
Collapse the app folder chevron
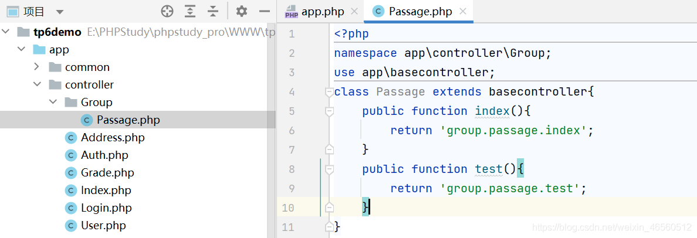(21, 49)
